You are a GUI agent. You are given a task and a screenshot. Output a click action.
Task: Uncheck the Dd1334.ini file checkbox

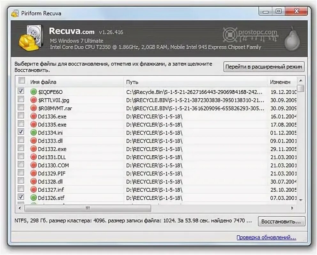point(21,132)
